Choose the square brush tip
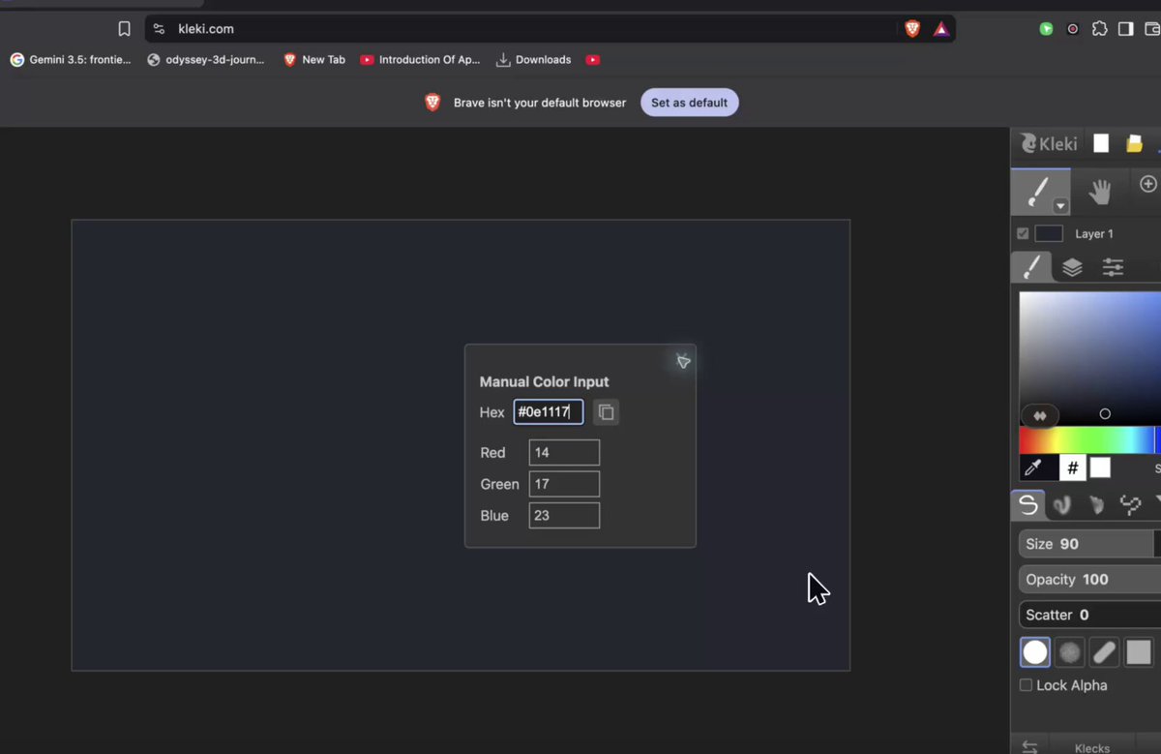 pyautogui.click(x=1139, y=652)
